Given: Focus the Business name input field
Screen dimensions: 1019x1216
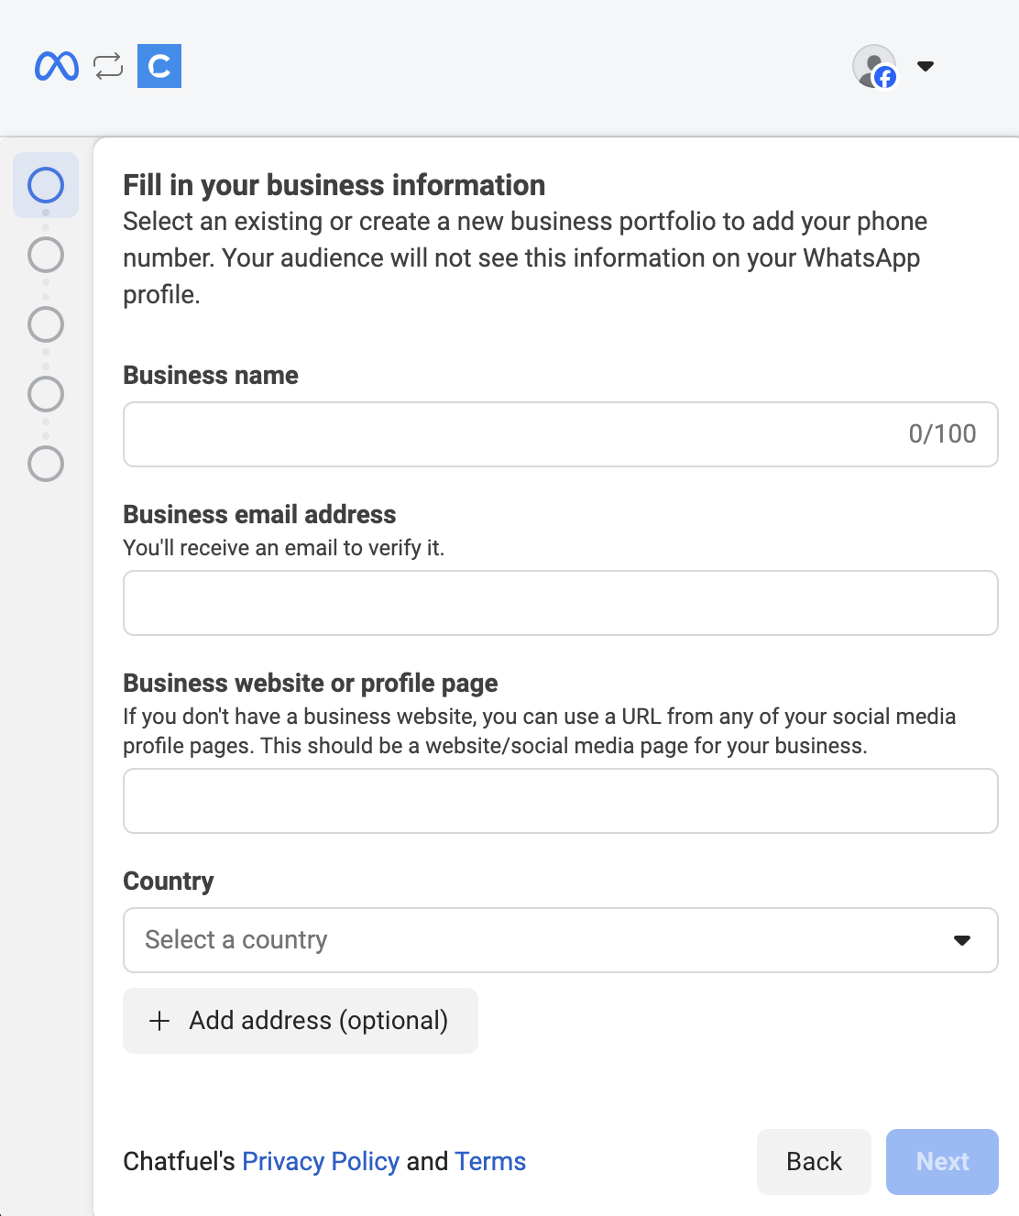Looking at the screenshot, I should [513, 434].
